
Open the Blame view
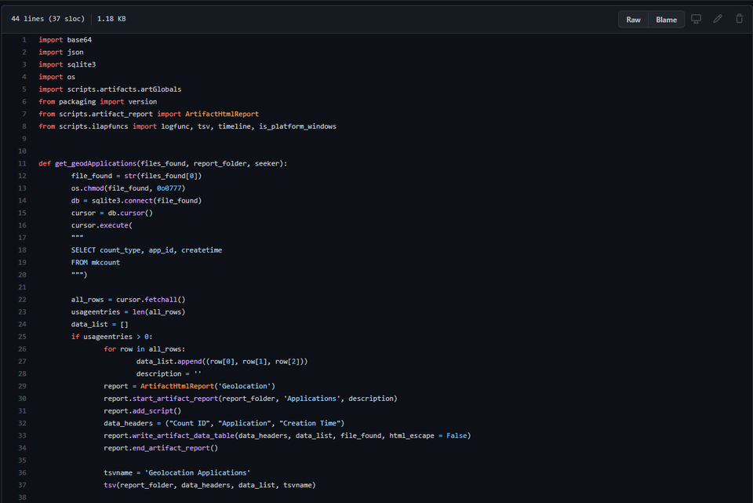click(x=666, y=20)
